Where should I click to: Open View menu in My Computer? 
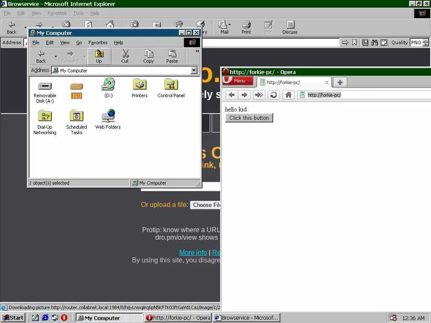tap(65, 42)
